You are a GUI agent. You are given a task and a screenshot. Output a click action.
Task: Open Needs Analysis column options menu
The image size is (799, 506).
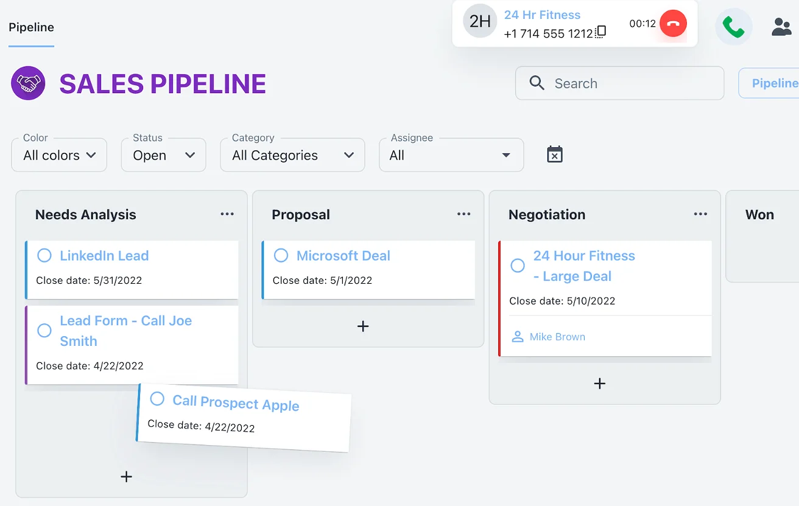click(x=227, y=214)
